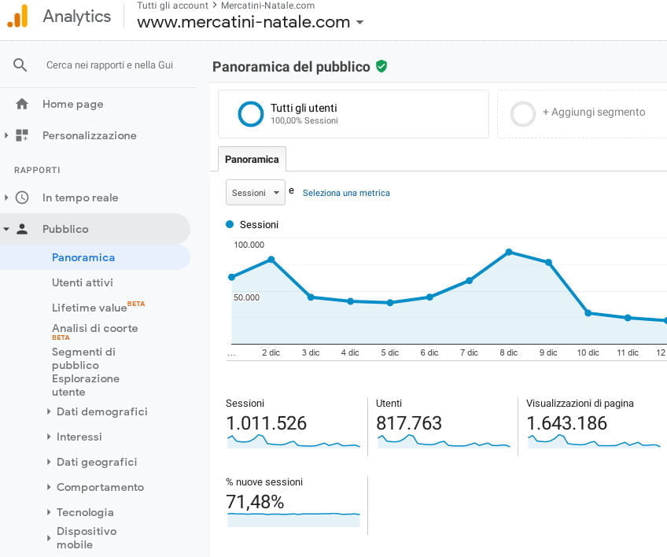The width and height of the screenshot is (667, 557).
Task: Click the 7 dic axis label
Action: (x=470, y=352)
